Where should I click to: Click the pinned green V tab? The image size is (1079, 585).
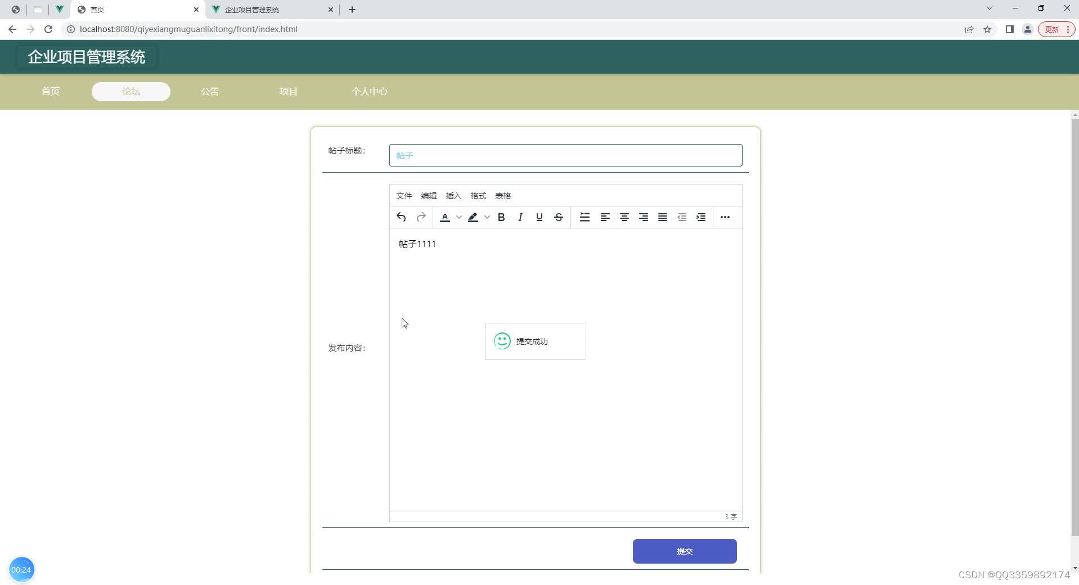[x=59, y=10]
